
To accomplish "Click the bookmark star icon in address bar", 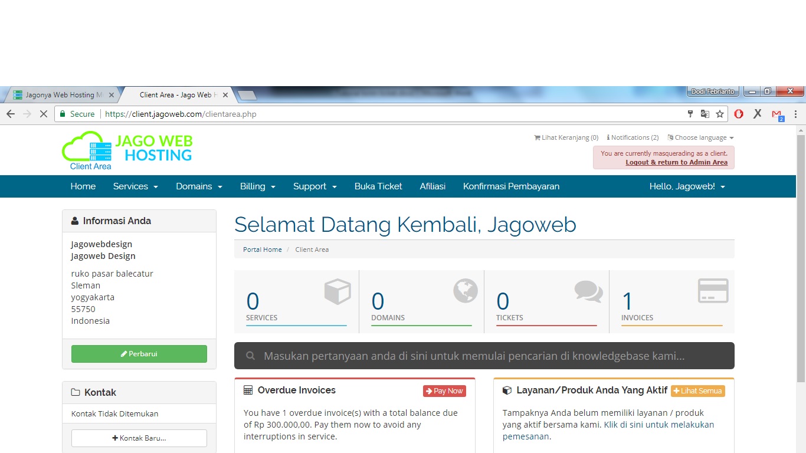I will 720,114.
